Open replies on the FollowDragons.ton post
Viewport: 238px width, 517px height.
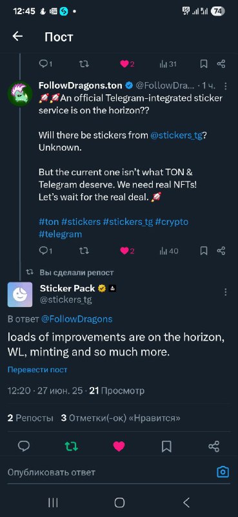[45, 251]
